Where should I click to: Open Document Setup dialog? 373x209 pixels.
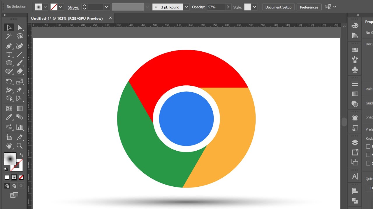[278, 7]
